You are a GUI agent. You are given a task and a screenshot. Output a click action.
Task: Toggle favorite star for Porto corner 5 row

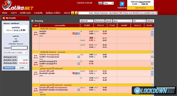(x=79, y=64)
